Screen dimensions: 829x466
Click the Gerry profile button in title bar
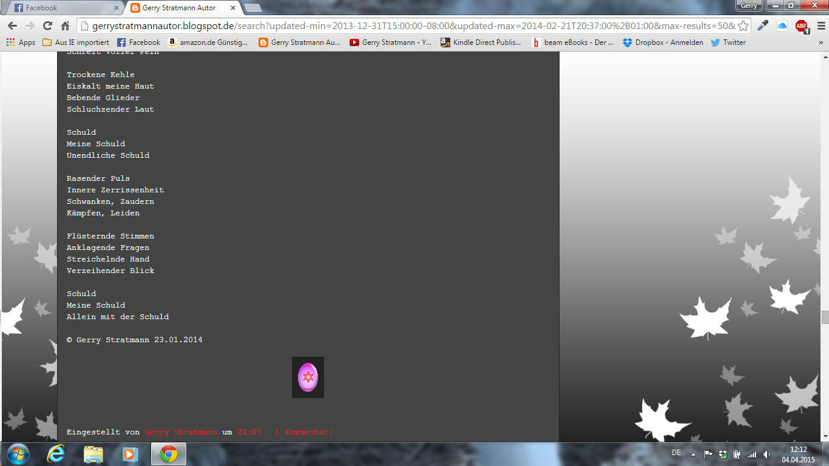click(749, 5)
